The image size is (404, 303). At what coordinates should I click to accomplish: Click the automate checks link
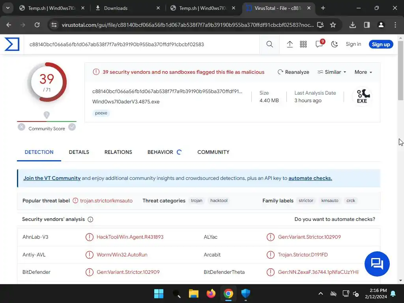tap(310, 178)
